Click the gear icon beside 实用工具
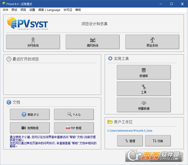188x165 pixels. (x=110, y=58)
